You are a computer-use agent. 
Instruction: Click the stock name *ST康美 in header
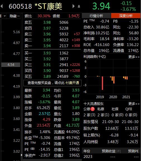point(49,6)
